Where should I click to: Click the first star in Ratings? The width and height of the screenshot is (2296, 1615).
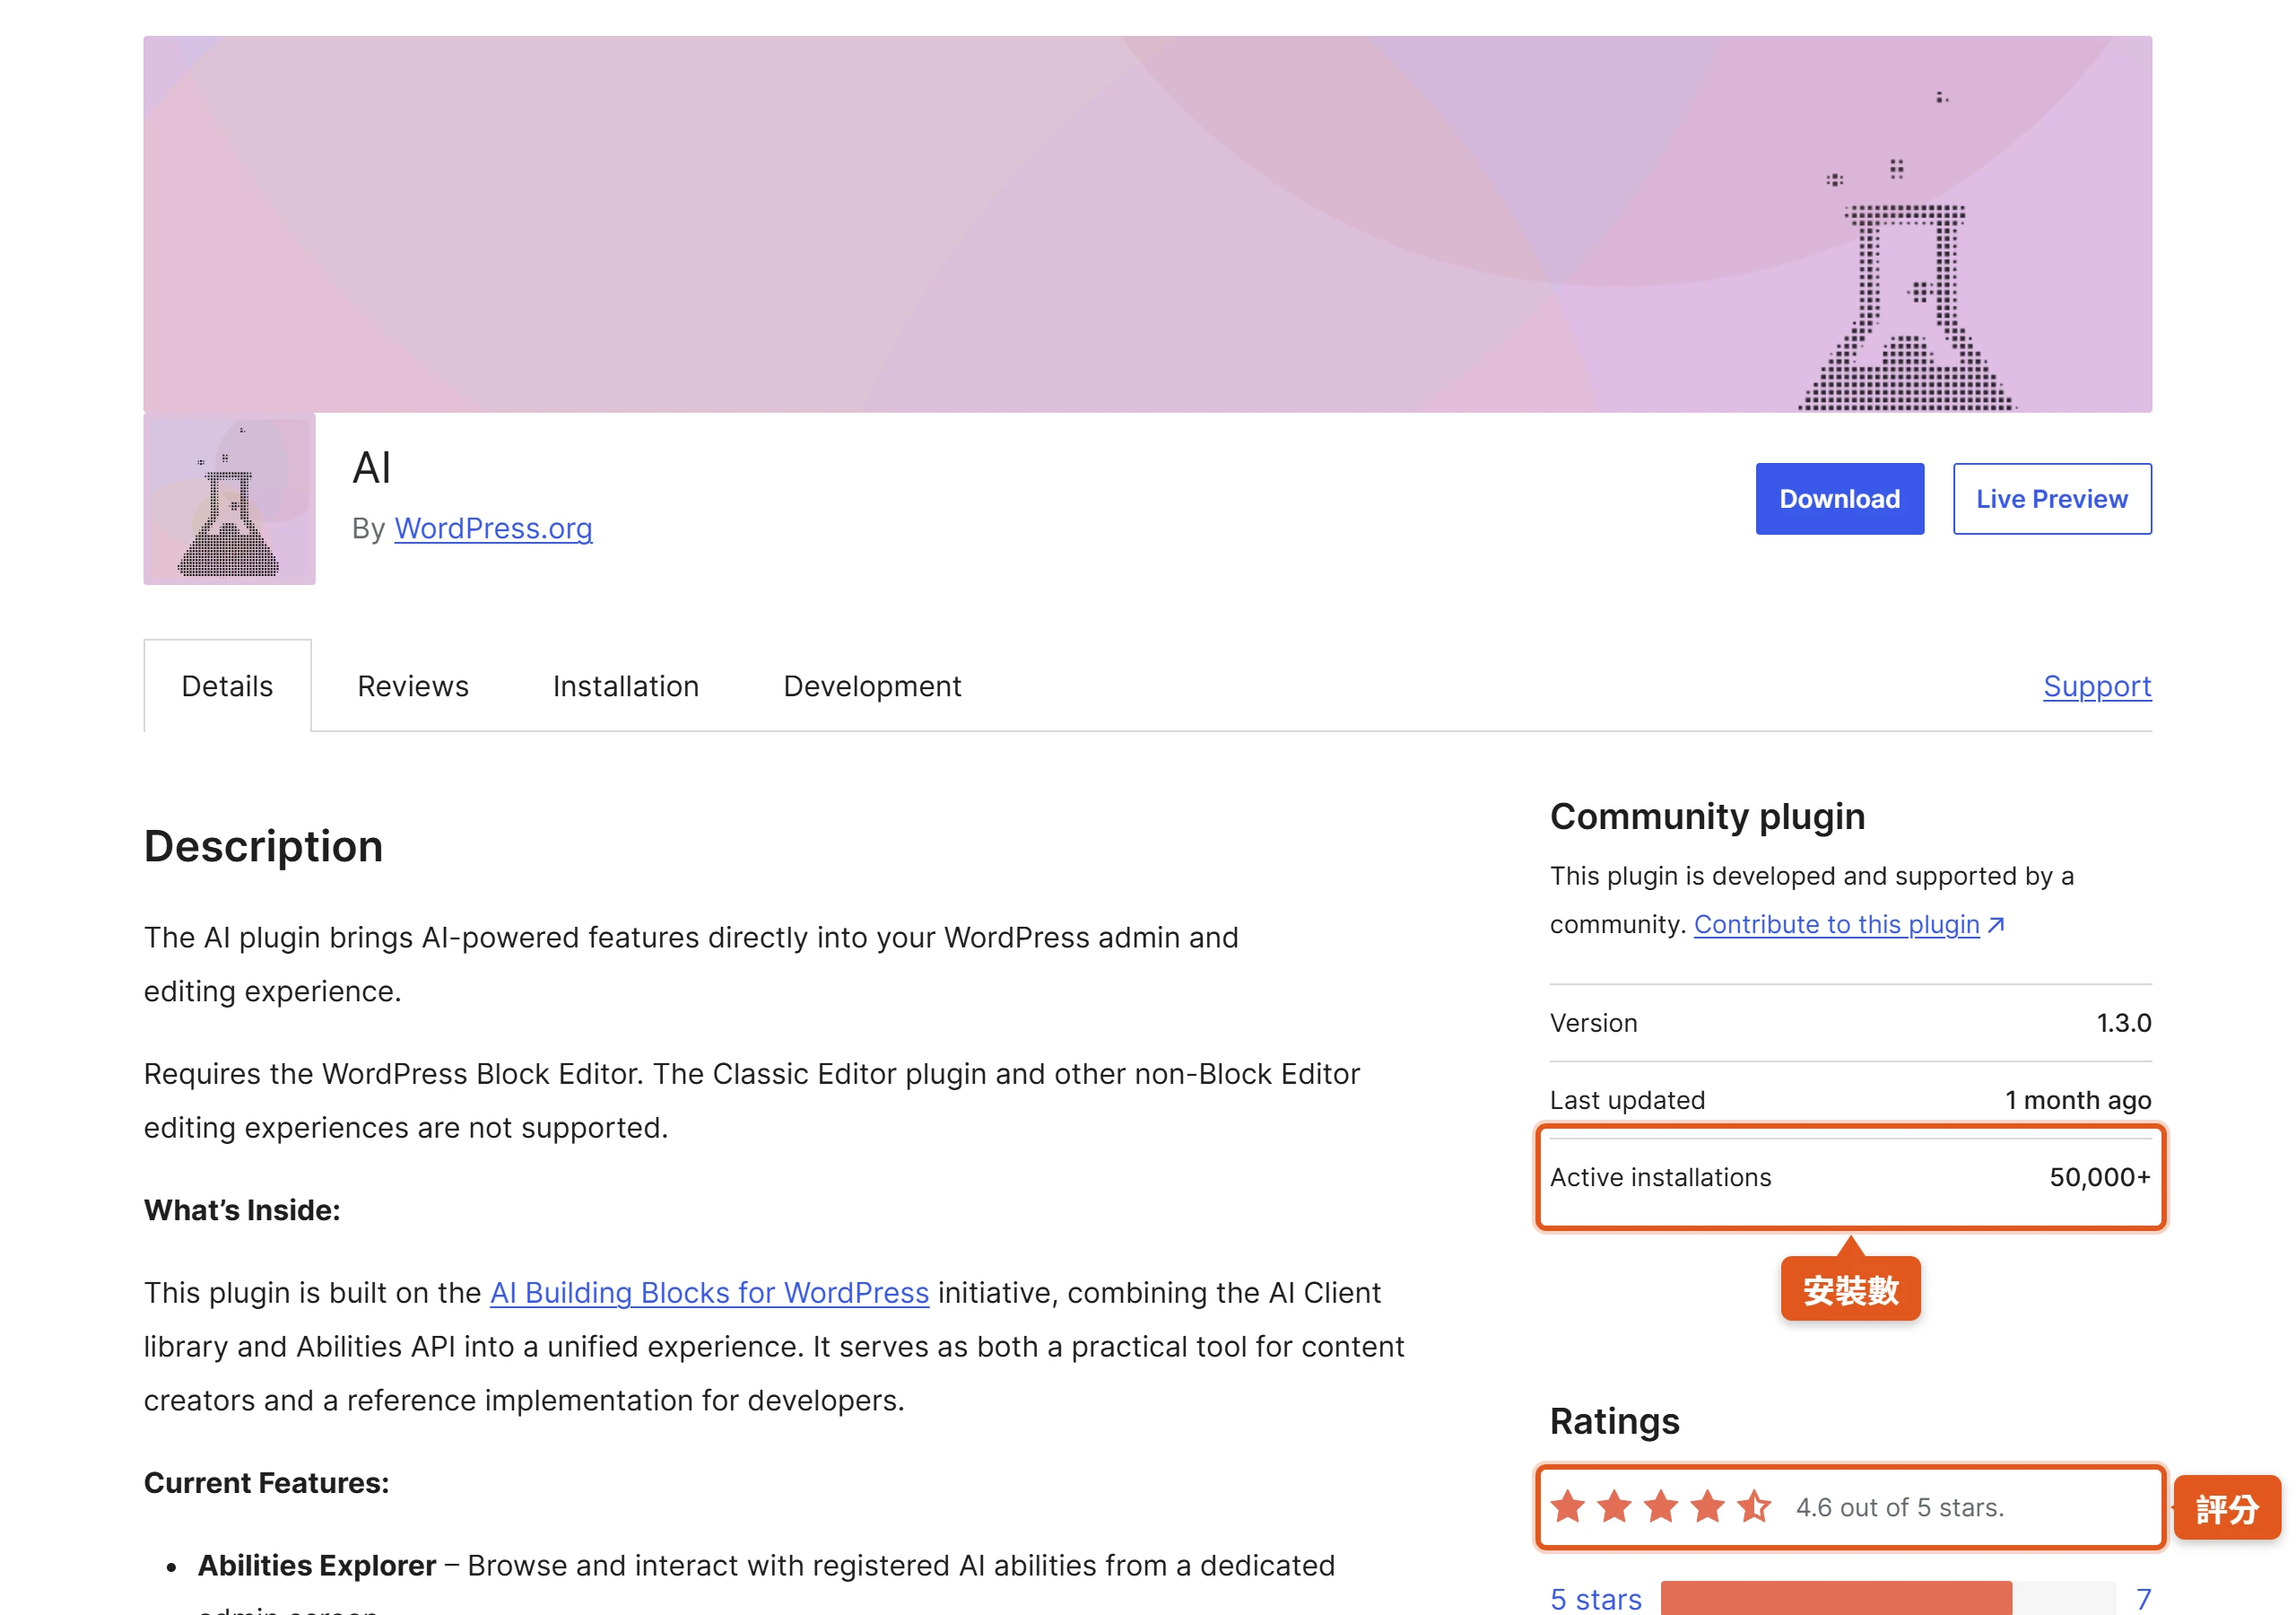click(x=1568, y=1506)
